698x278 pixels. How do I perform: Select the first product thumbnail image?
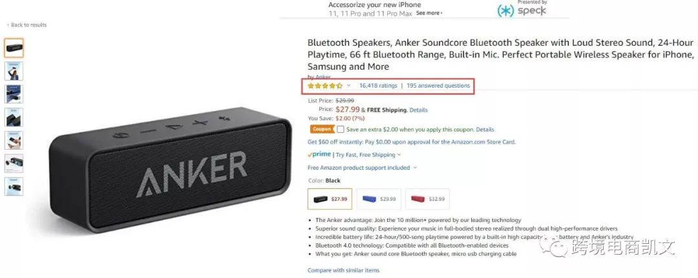click(x=14, y=48)
